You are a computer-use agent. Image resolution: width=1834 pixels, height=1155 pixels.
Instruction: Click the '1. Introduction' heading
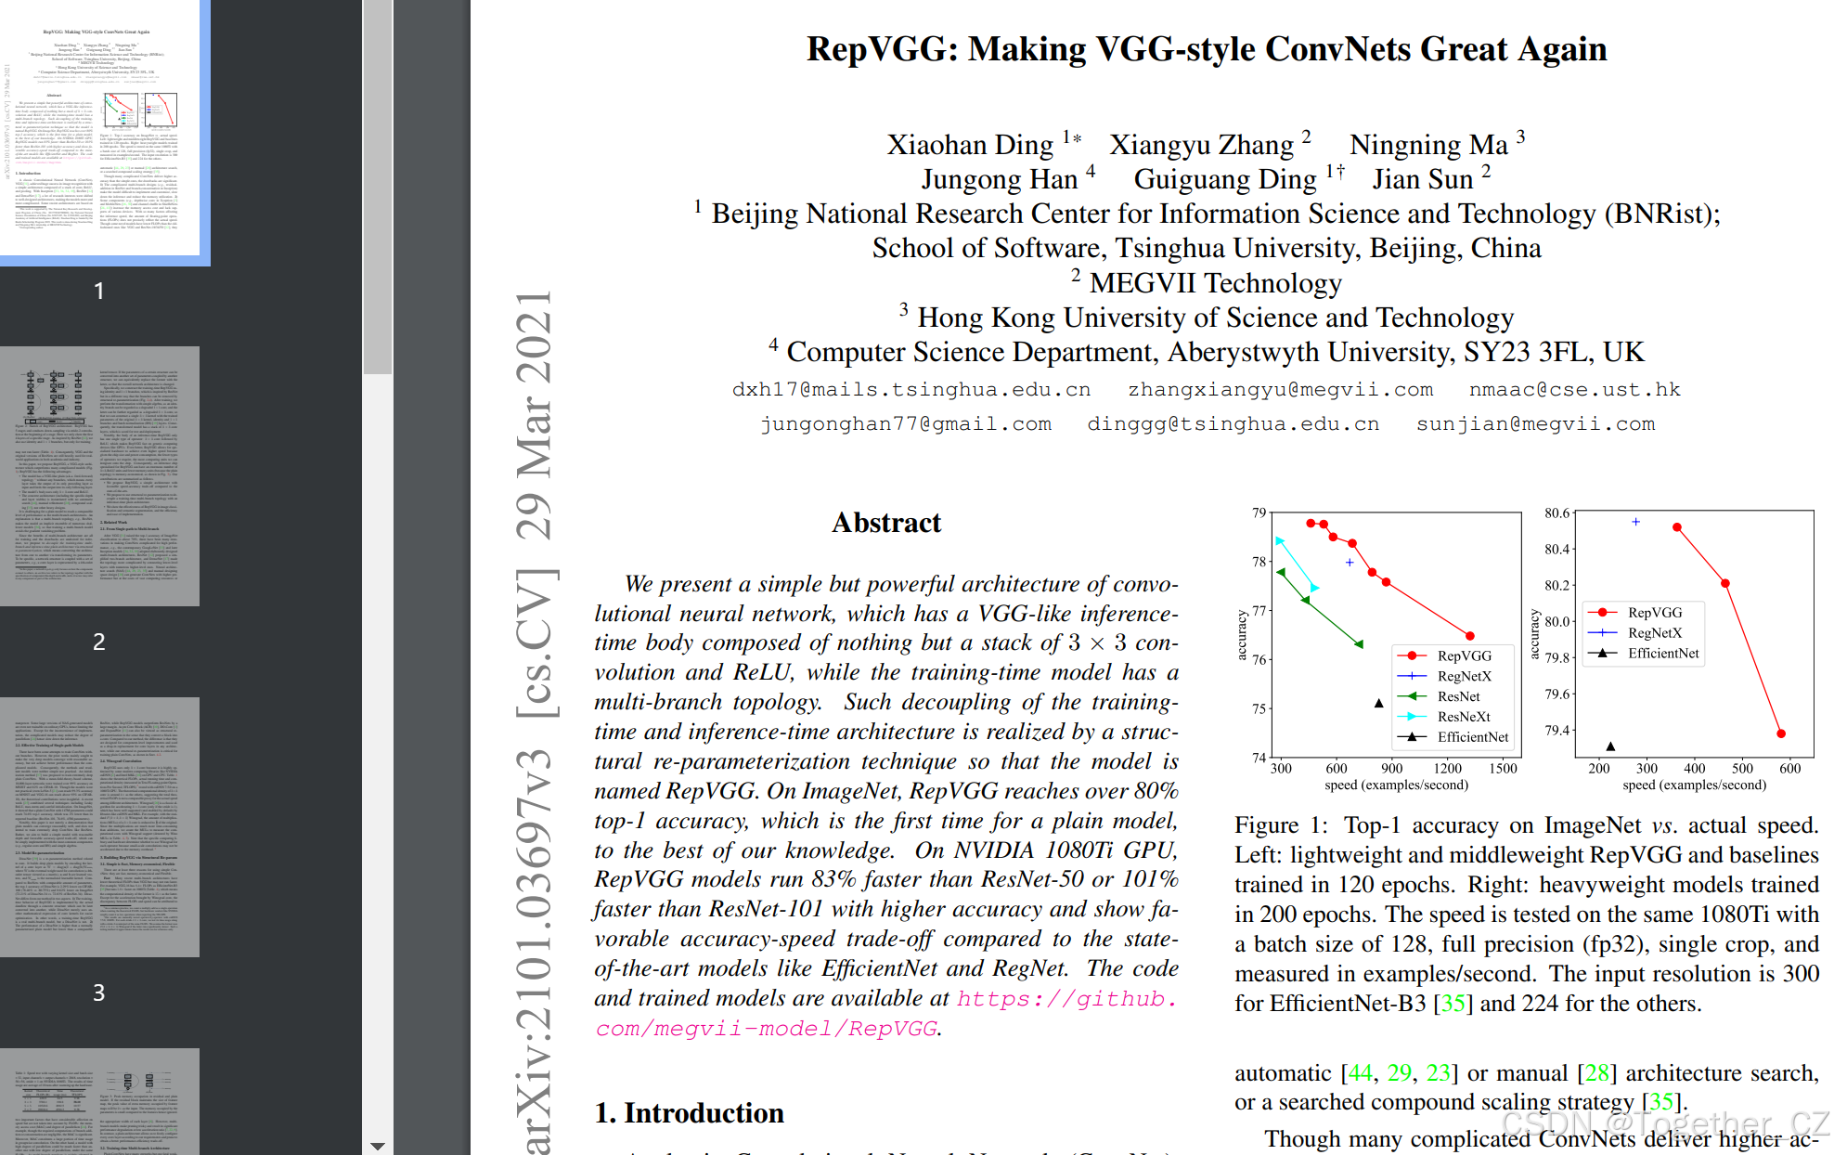(x=689, y=1112)
